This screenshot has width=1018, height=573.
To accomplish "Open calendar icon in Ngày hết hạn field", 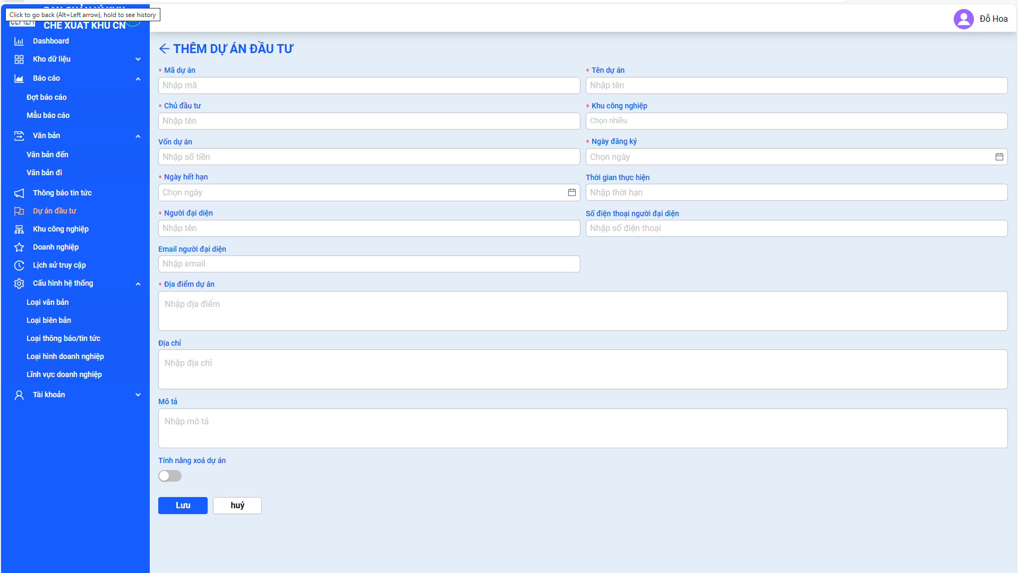I will coord(571,193).
